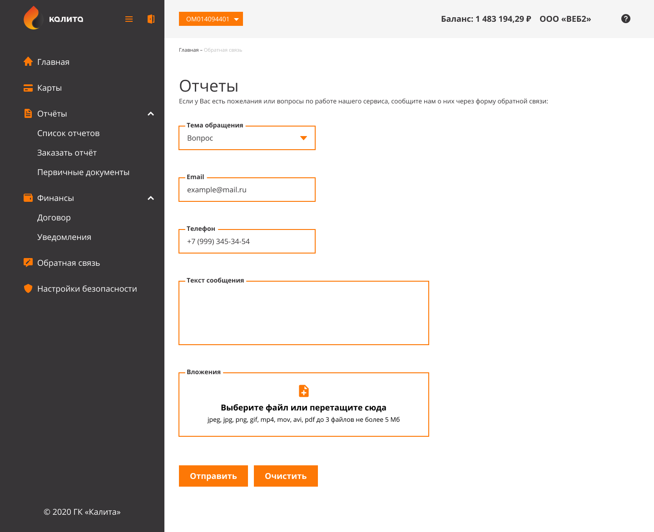
Task: Toggle the hamburger menu icon
Action: (129, 19)
